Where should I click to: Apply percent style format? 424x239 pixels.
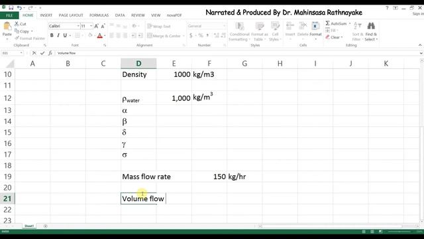pyautogui.click(x=200, y=35)
